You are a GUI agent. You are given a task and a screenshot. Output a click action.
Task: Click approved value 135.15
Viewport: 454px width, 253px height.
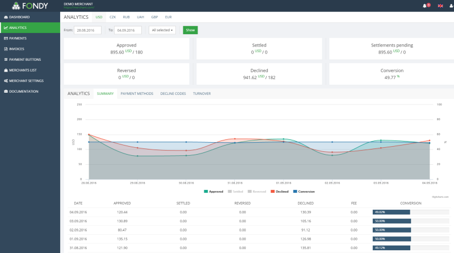(122, 239)
